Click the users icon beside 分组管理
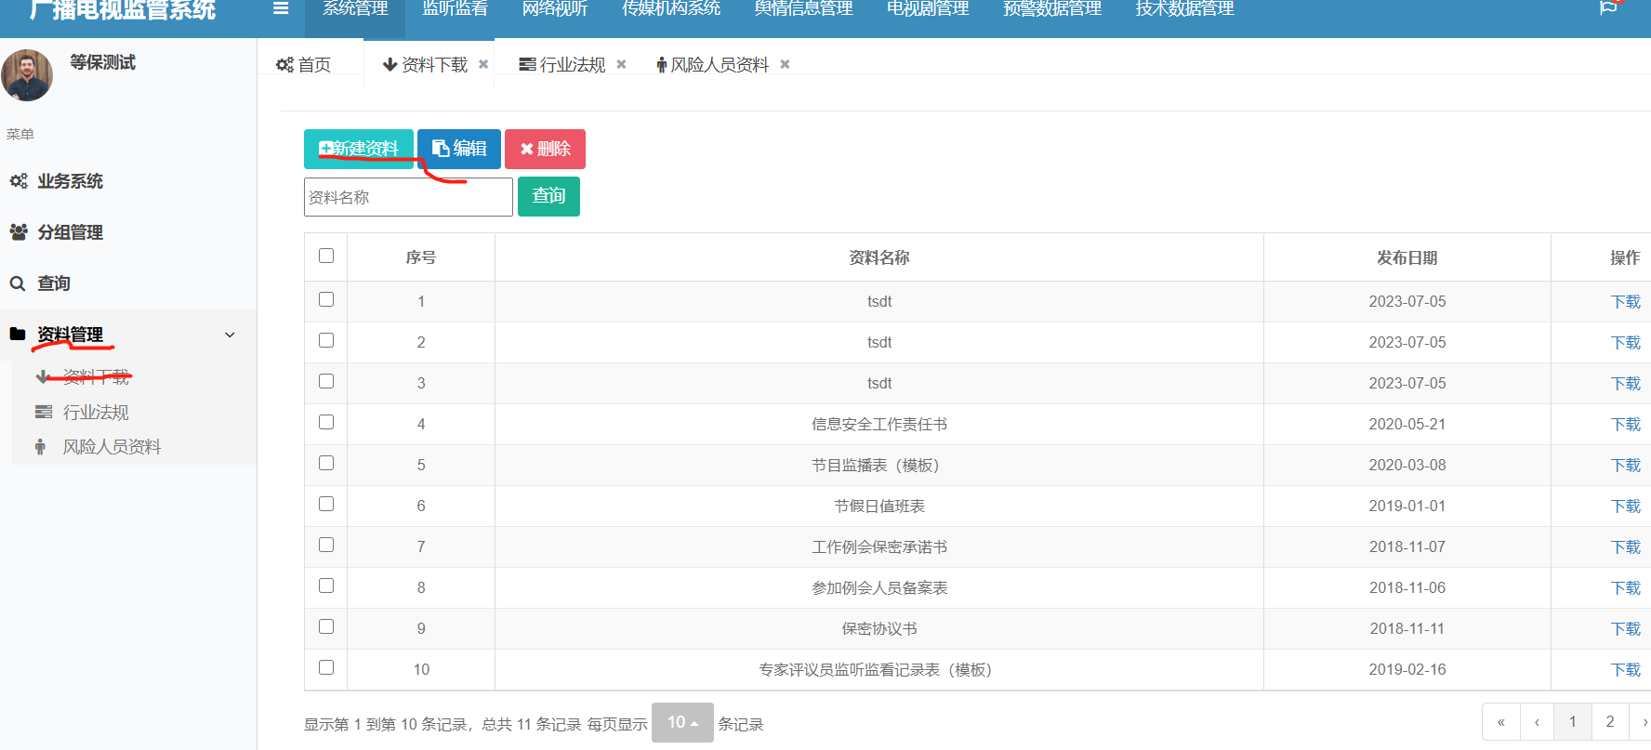 click(19, 232)
